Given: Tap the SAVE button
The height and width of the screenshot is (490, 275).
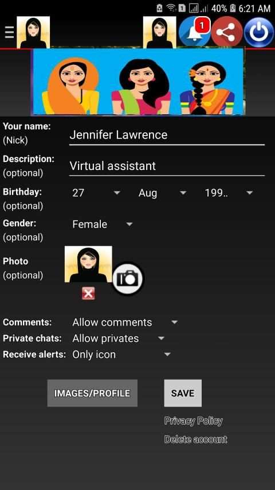Looking at the screenshot, I should click(183, 393).
